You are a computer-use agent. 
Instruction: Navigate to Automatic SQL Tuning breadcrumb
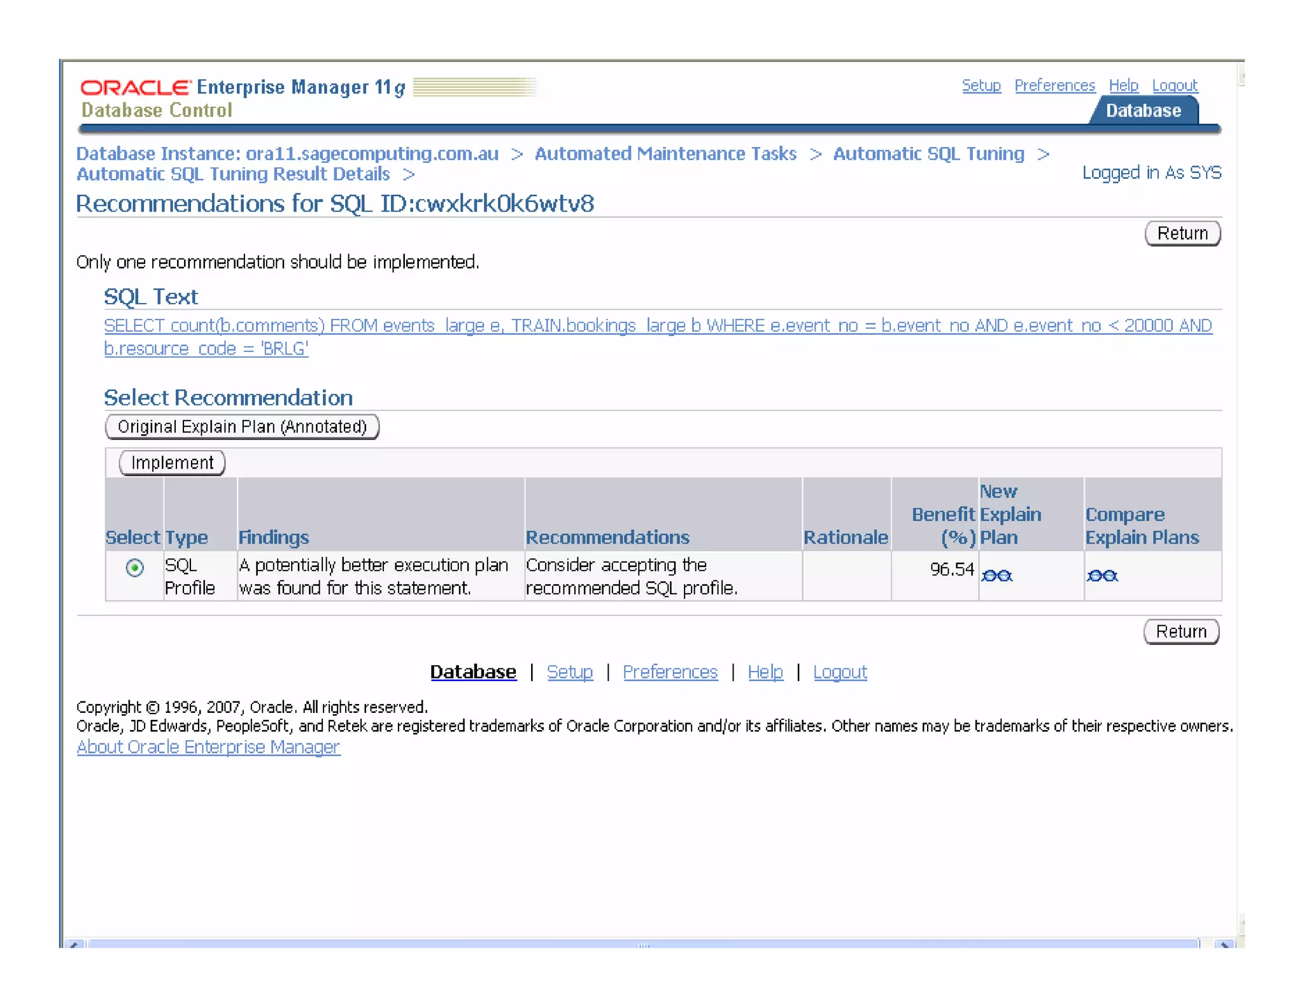928,154
